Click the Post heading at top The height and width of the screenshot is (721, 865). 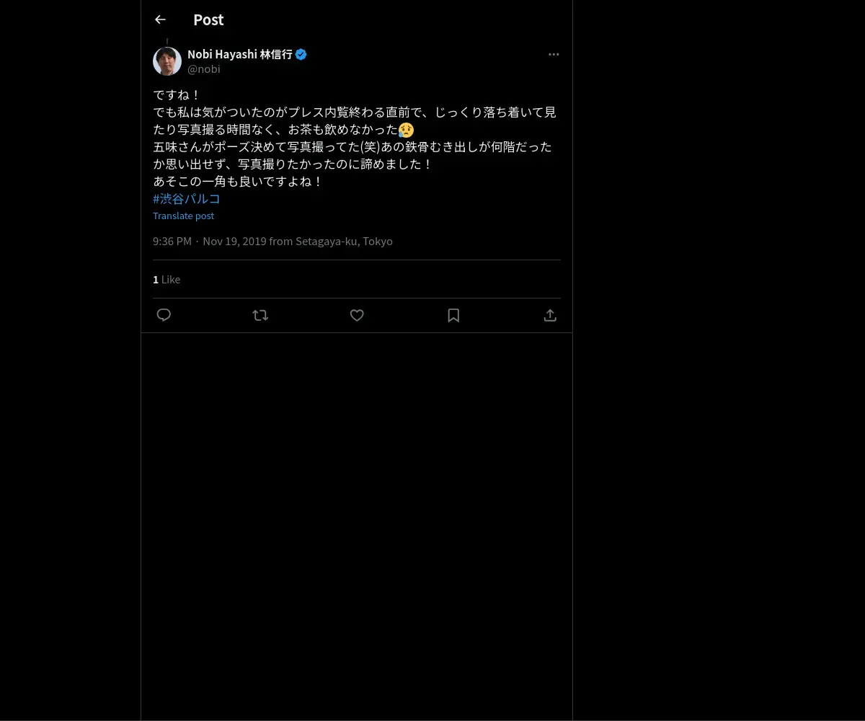tap(208, 19)
